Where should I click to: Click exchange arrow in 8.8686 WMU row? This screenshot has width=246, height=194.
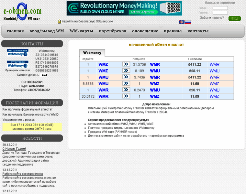click(126, 83)
